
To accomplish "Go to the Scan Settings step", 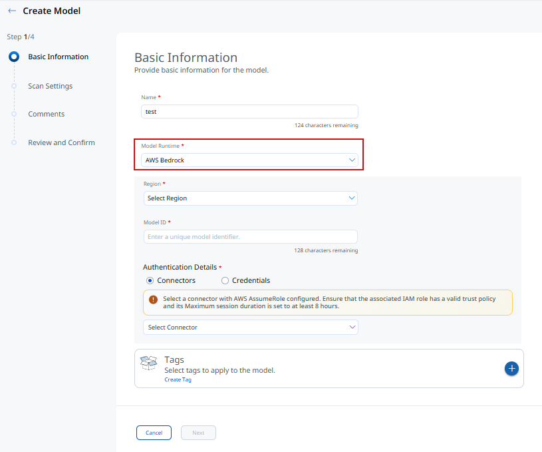I will (51, 86).
